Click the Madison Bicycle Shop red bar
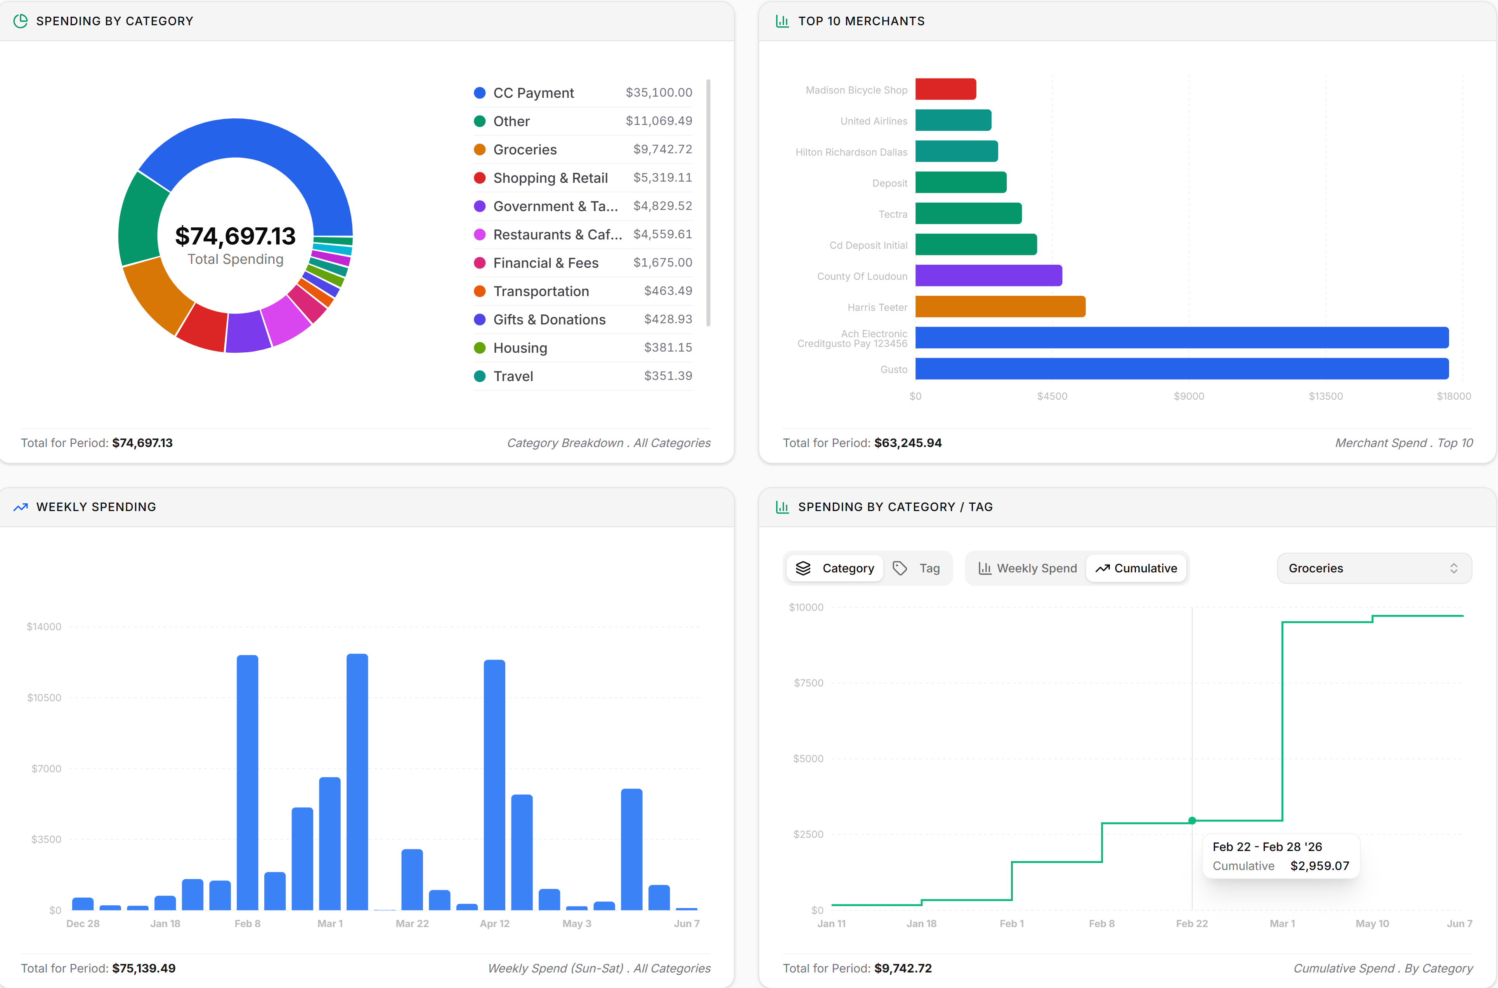This screenshot has height=988, width=1498. tap(945, 89)
